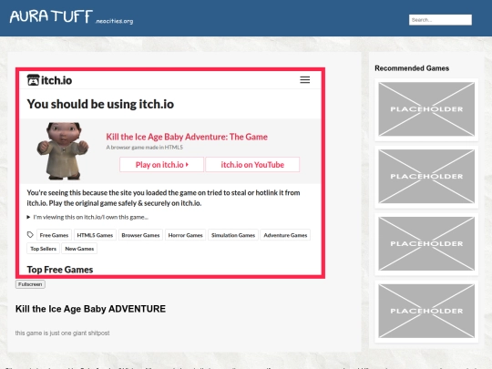Open the Top Sellers tag
The width and height of the screenshot is (492, 369).
[44, 249]
